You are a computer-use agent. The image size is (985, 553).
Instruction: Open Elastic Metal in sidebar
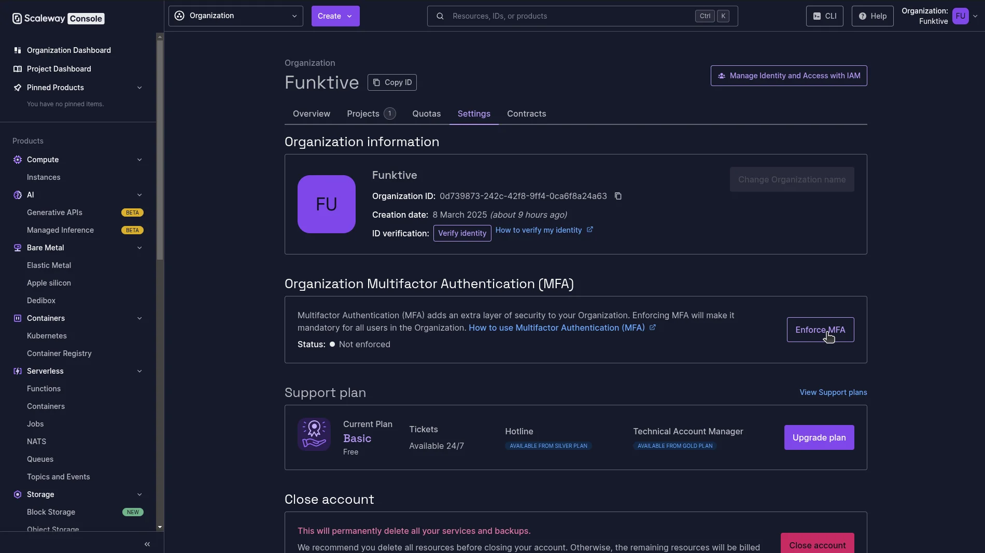(x=49, y=265)
